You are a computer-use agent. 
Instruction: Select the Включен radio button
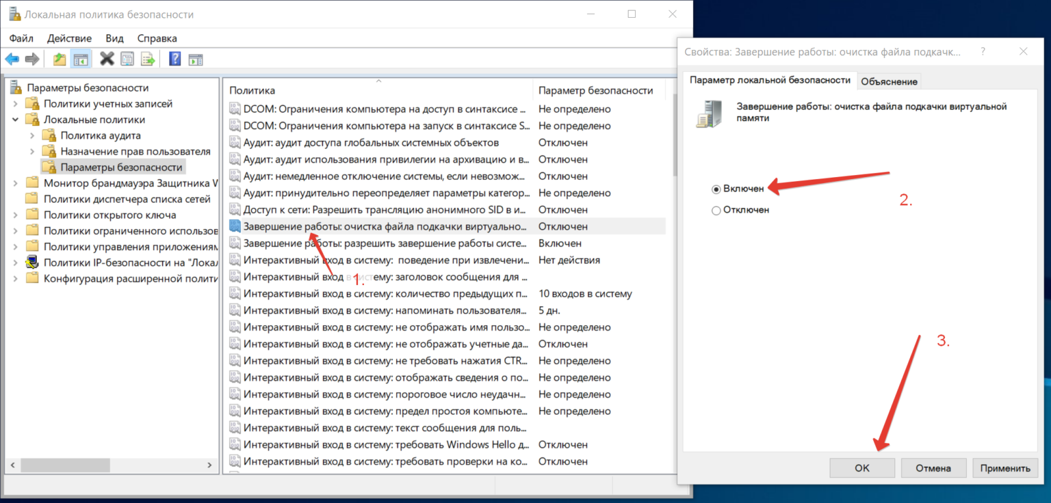click(716, 189)
